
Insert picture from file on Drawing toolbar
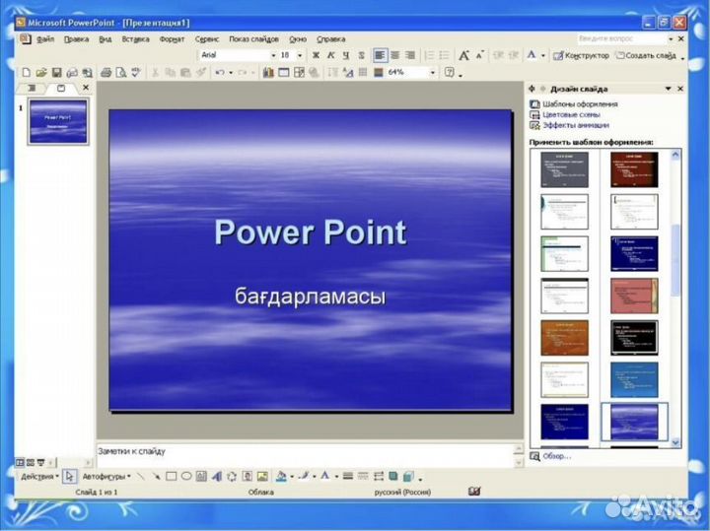tap(262, 476)
